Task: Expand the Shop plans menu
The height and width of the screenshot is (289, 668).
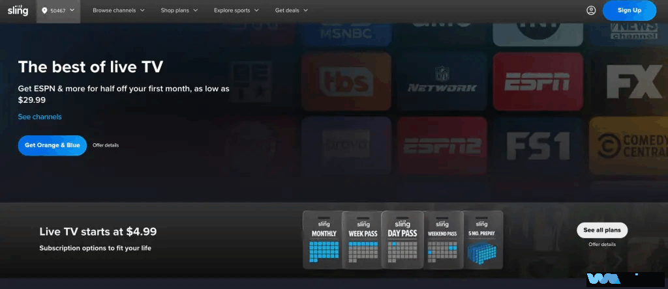Action: 179,10
